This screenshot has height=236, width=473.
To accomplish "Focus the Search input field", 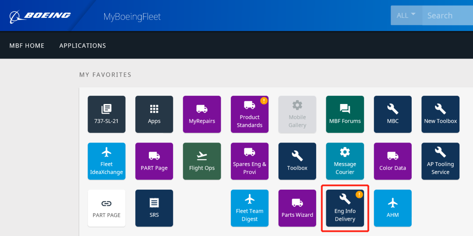I will point(448,15).
